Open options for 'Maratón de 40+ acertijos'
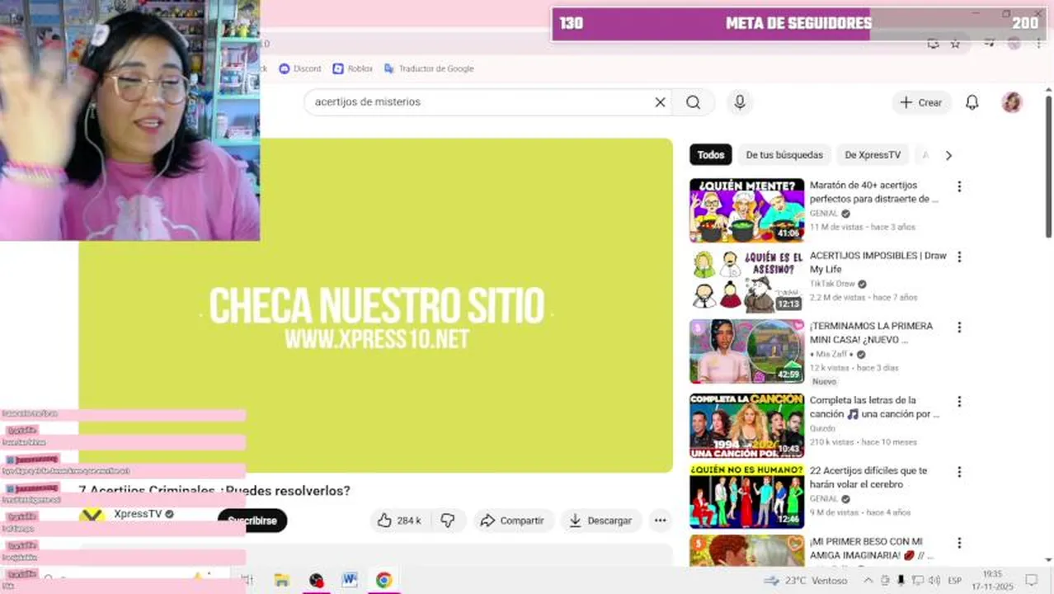 point(959,186)
